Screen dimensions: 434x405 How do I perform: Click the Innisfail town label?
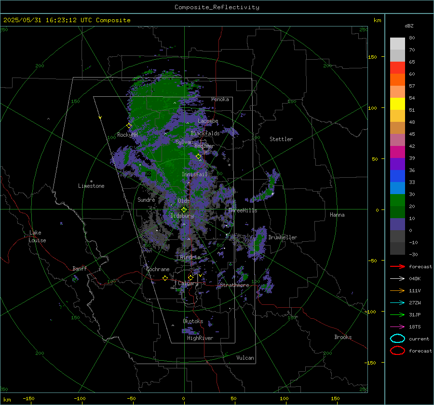[194, 174]
